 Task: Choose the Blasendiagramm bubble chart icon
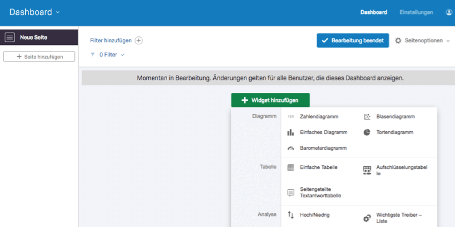pyautogui.click(x=367, y=117)
